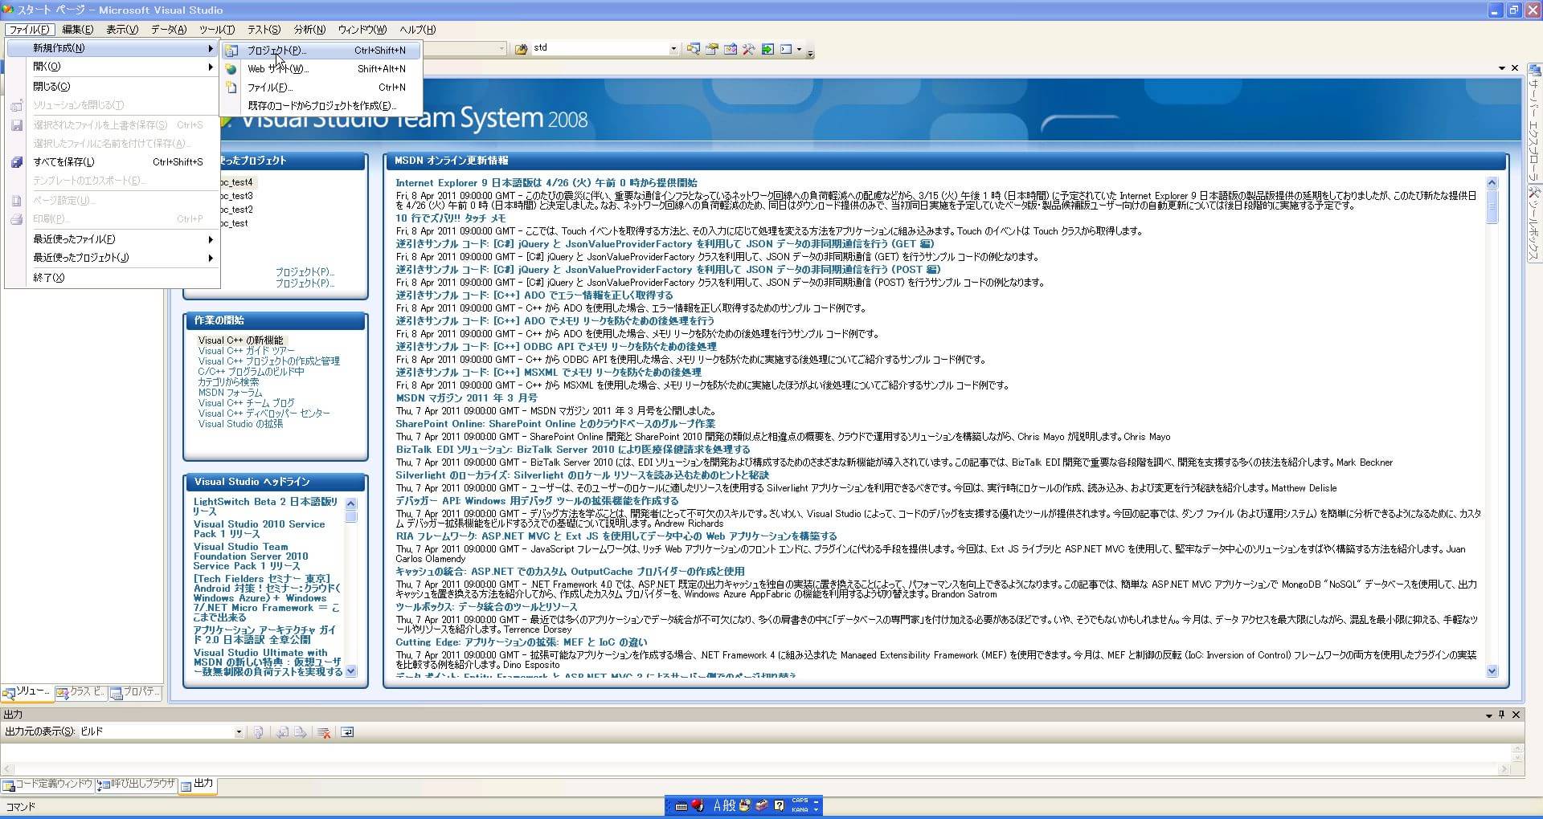Click Find Message in Code output icon

(x=258, y=732)
